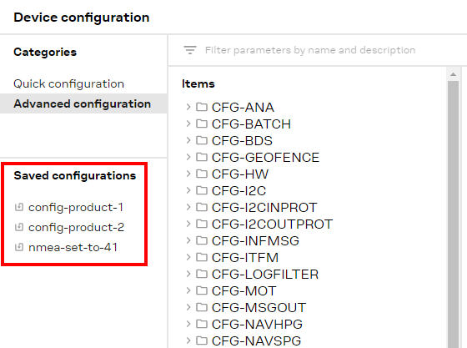The width and height of the screenshot is (467, 348).
Task: Click the CFG-ANA folder icon
Action: tap(202, 107)
